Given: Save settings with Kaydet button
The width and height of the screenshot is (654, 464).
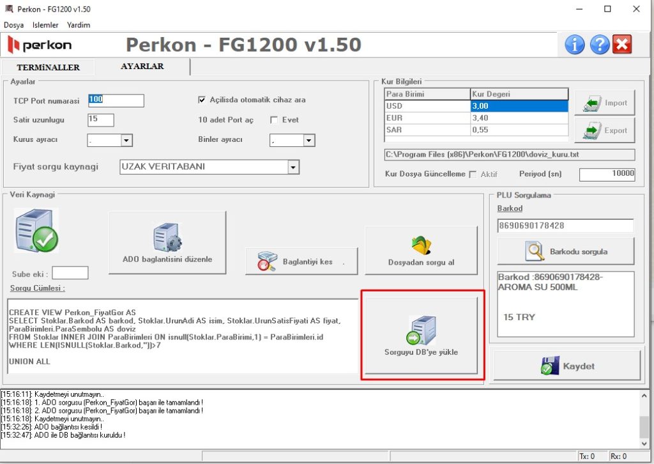Looking at the screenshot, I should click(567, 366).
